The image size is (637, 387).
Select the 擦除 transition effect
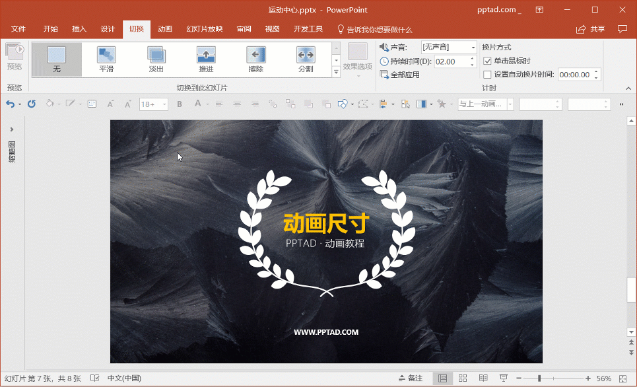pos(255,59)
